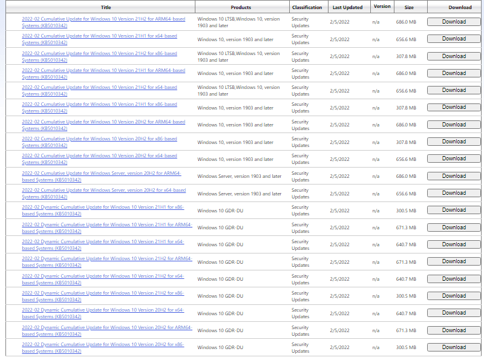Download the 307.8 MB Windows 10 21H2 x86 update
The width and height of the screenshot is (484, 363).
454,56
